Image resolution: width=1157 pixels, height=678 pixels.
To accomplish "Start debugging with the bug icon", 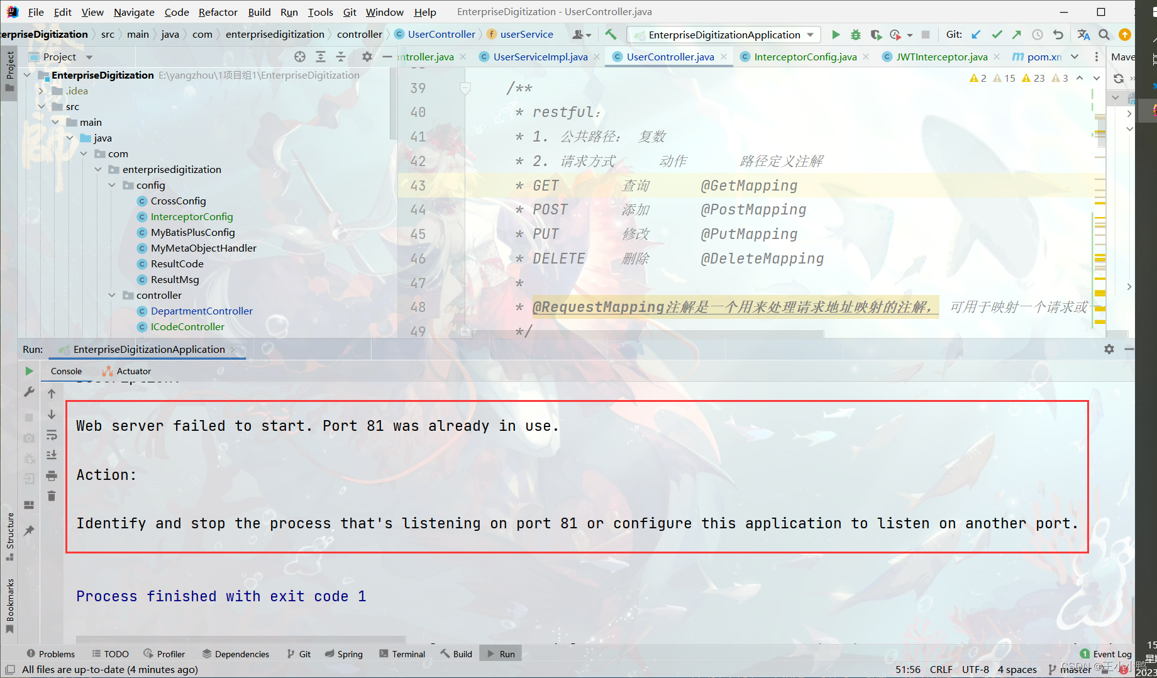I will 855,35.
